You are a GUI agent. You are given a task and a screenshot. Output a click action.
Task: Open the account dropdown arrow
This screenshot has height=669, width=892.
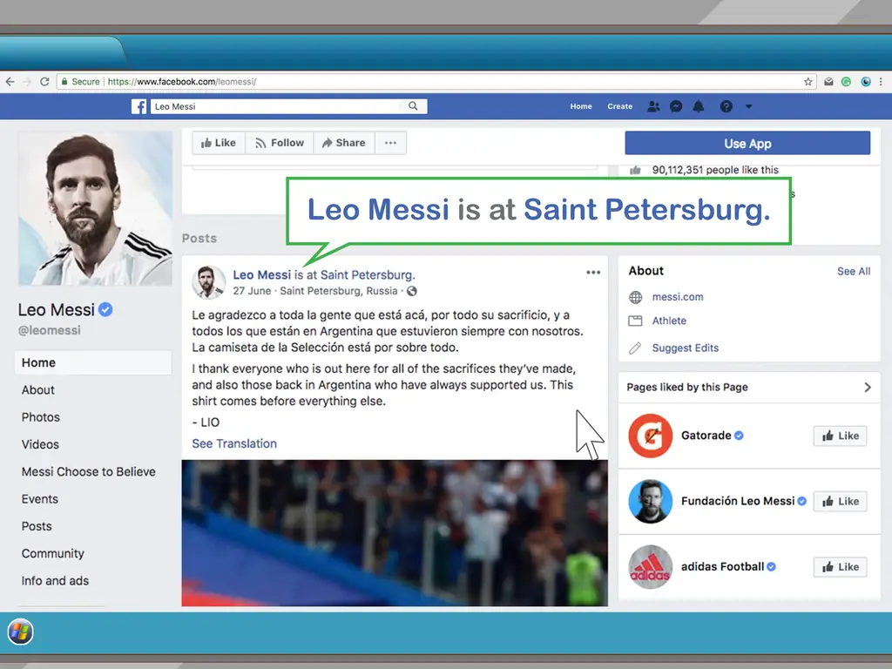[748, 106]
